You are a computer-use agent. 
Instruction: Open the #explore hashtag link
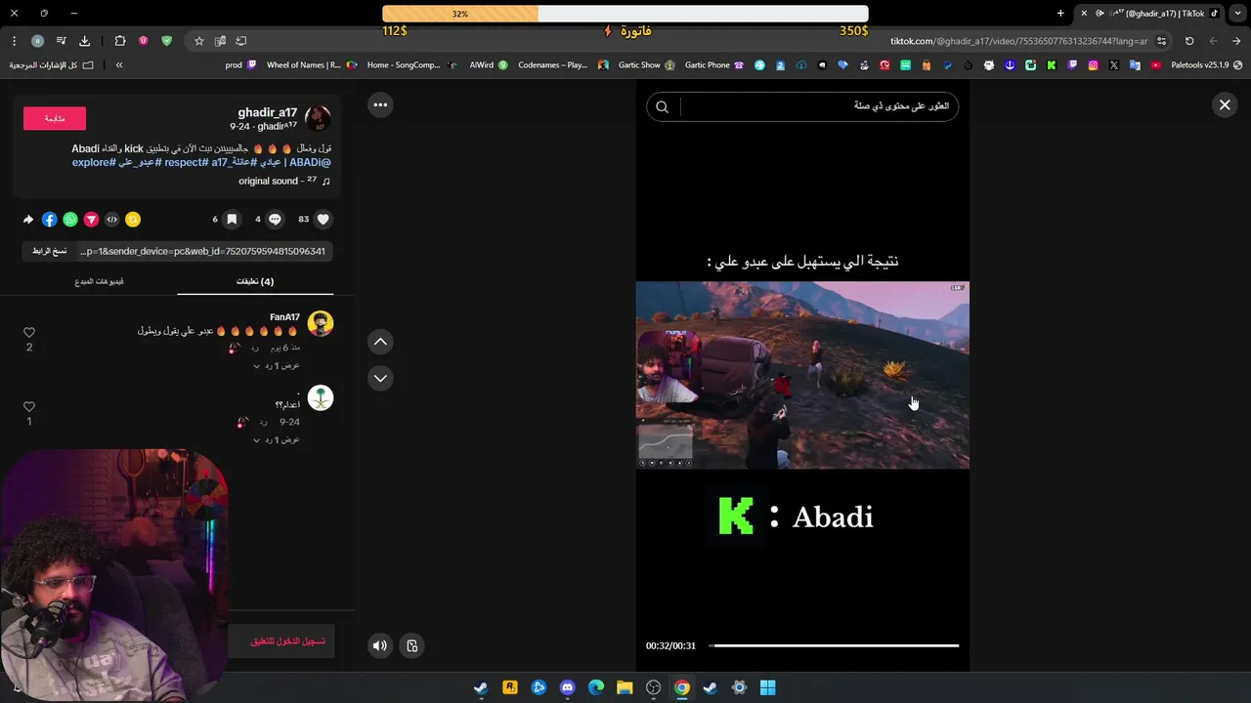tap(94, 162)
